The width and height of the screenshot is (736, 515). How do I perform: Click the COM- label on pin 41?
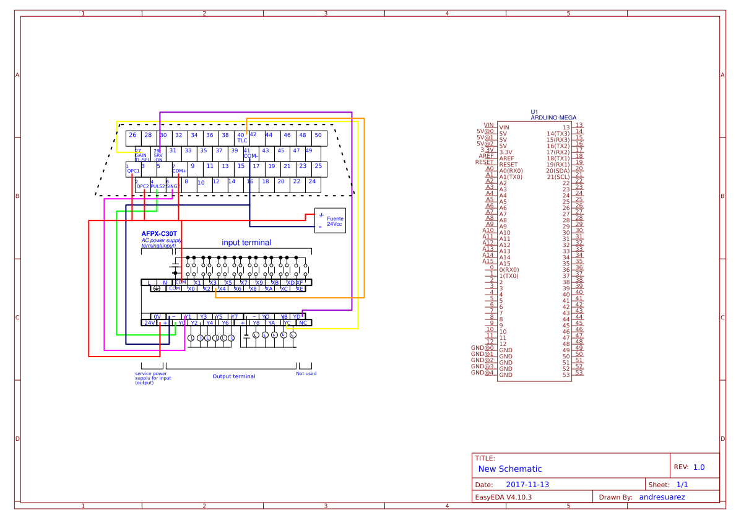tap(250, 155)
